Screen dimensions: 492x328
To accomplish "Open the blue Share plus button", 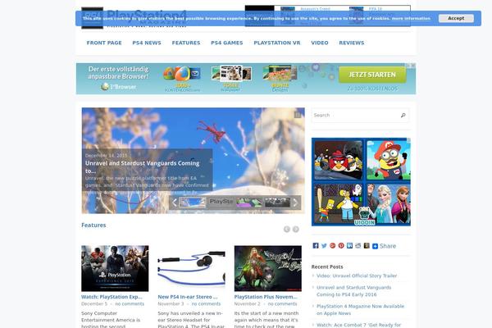I will pyautogui.click(x=384, y=246).
